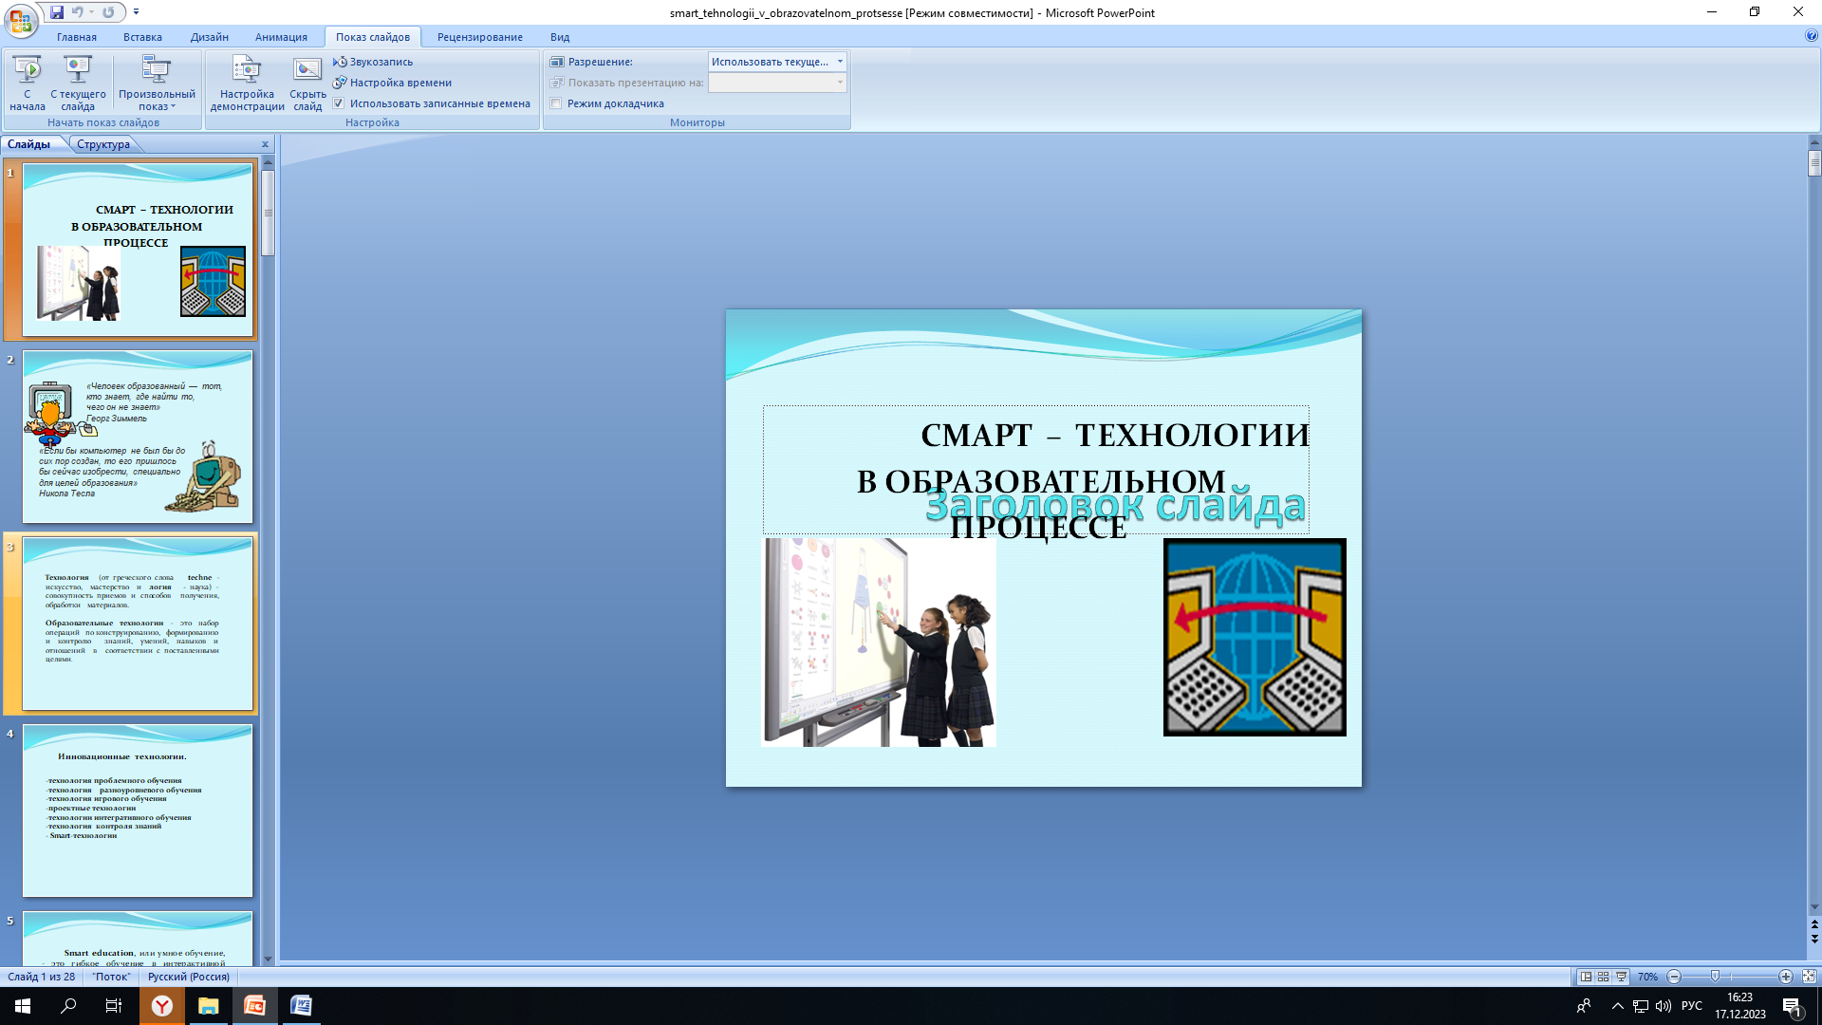Open quick access toolbar customize arrow
Viewport: 1822px width, 1025px height.
(137, 12)
